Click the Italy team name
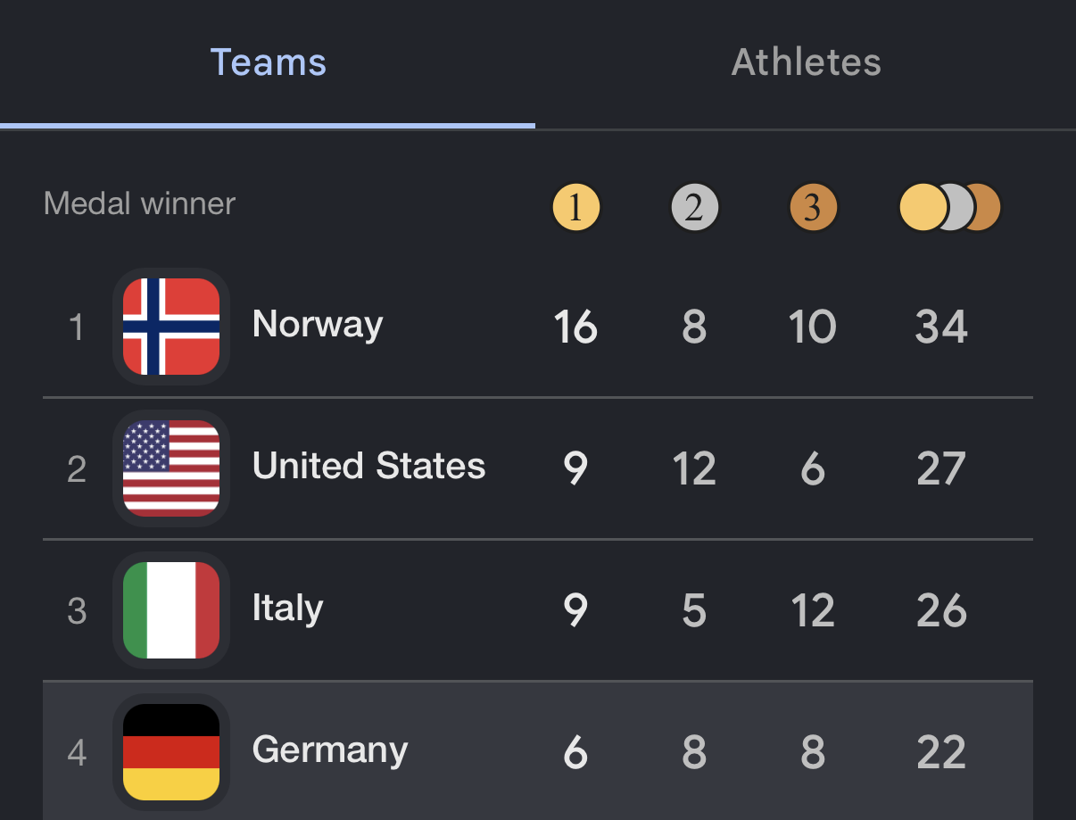Viewport: 1076px width, 820px height. click(x=287, y=609)
